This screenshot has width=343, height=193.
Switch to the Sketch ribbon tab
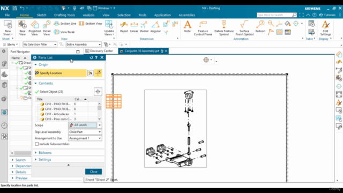41,15
